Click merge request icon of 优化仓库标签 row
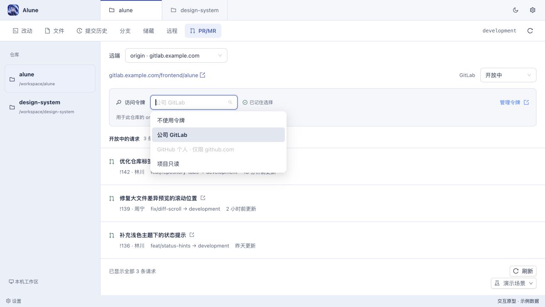The height and width of the screenshot is (307, 545). (112, 162)
